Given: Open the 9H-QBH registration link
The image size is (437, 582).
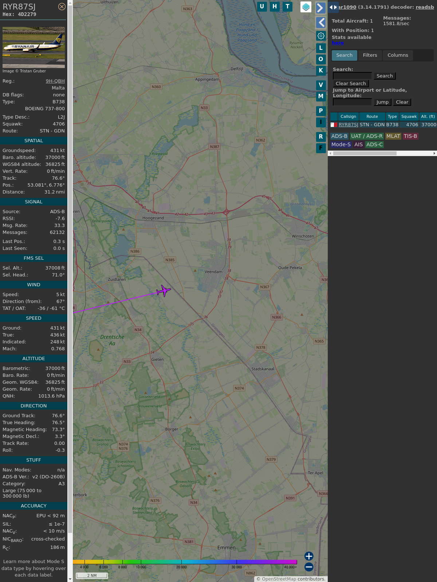Looking at the screenshot, I should point(55,81).
